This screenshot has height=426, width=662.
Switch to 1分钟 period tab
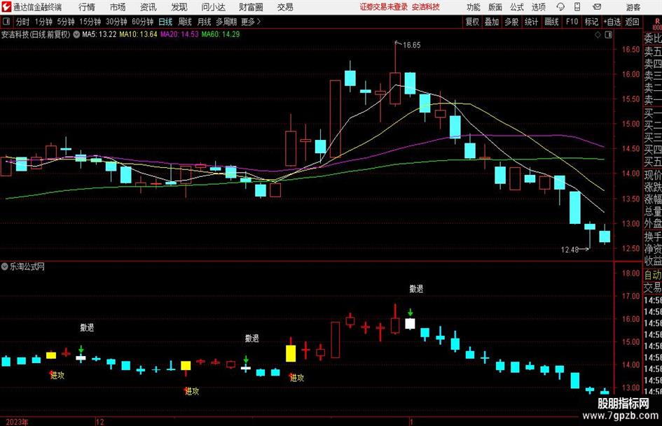[43, 22]
